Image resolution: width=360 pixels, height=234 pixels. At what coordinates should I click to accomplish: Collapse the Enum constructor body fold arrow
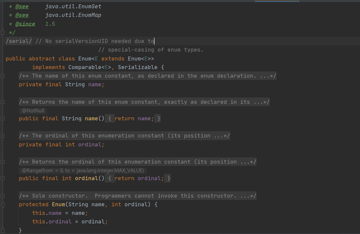(3, 205)
